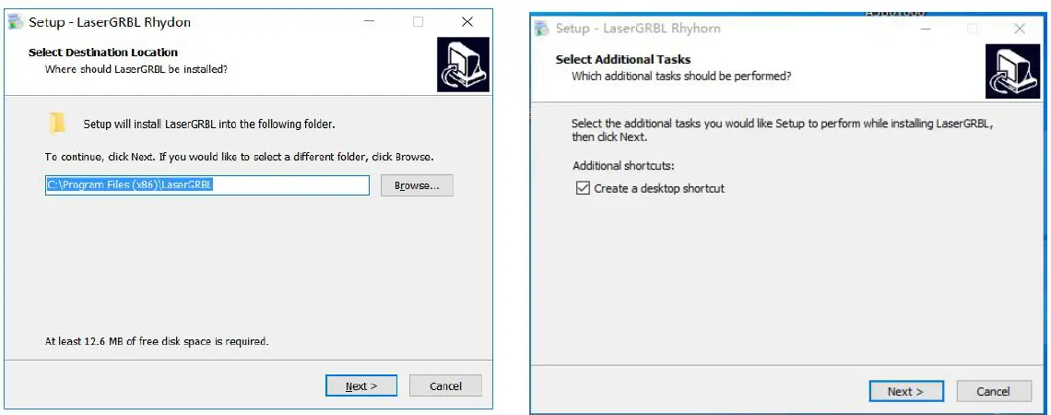Minimize the LaserGRBL Rhydon setup window

pos(370,21)
